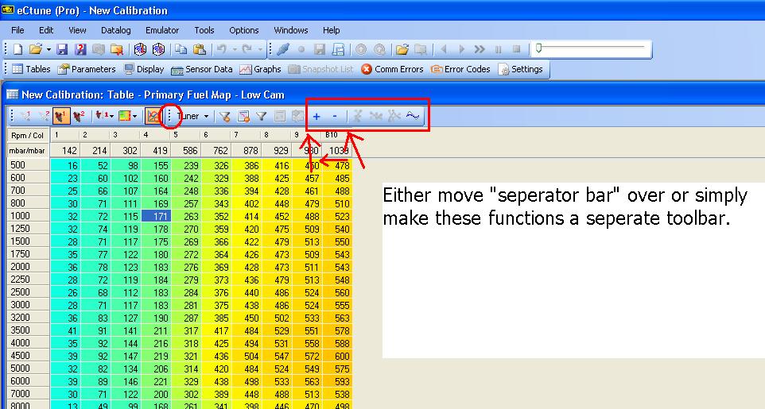Open the Options menu

(244, 30)
